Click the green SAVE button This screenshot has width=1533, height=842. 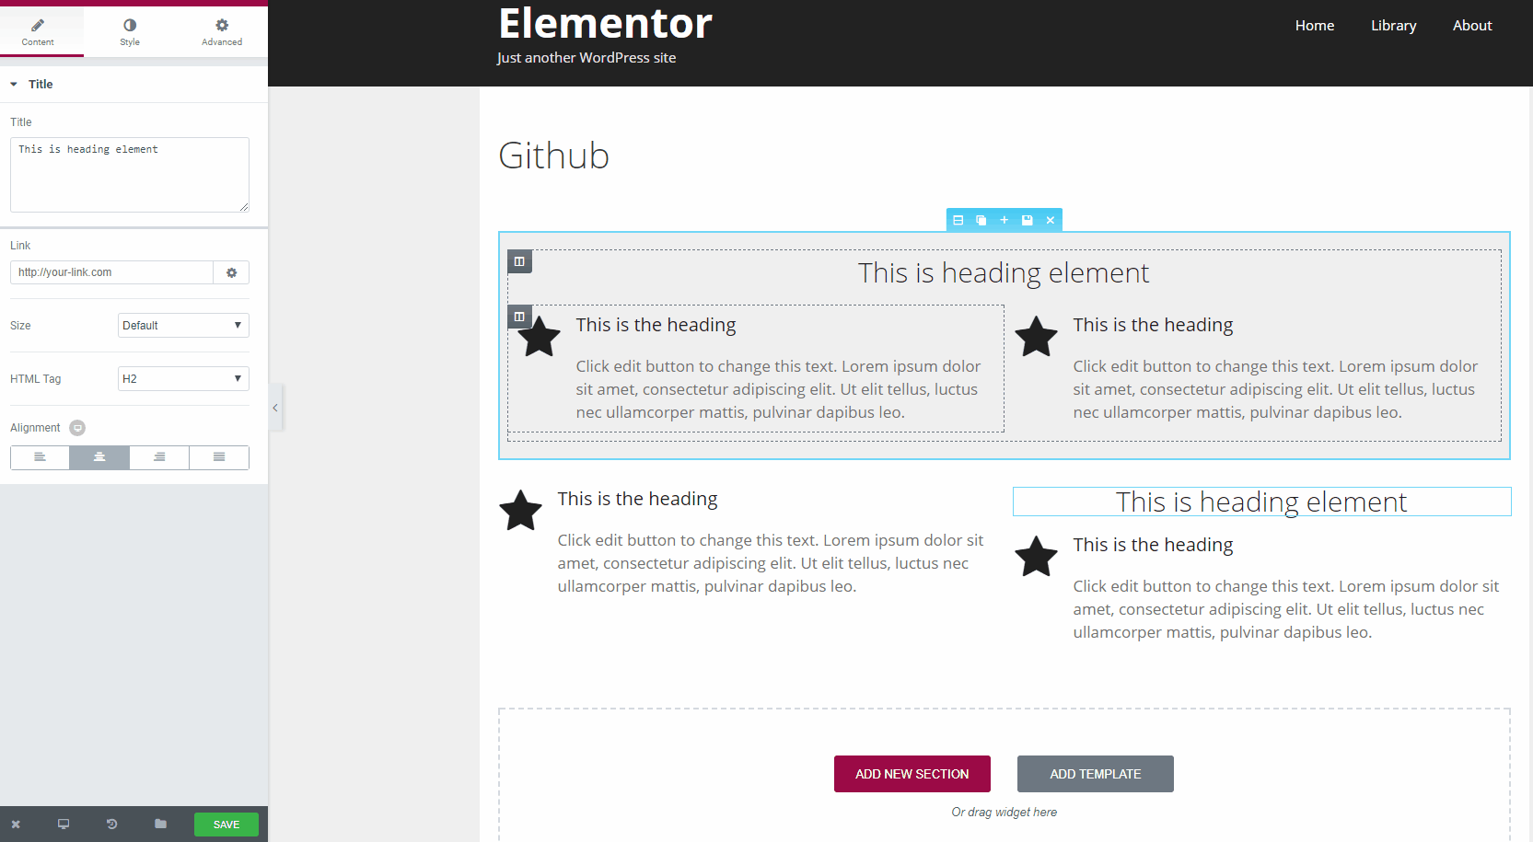(x=226, y=824)
